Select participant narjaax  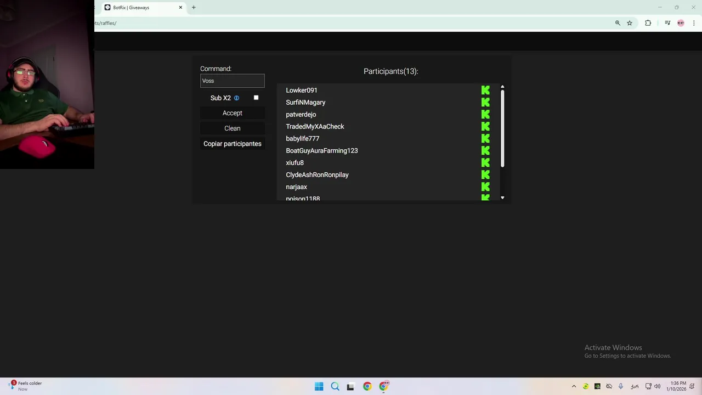pyautogui.click(x=296, y=187)
